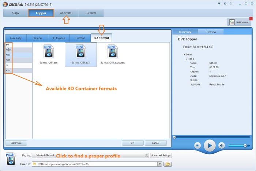Choose the mp4 container format
The height and width of the screenshot is (171, 256).
(x=19, y=60)
